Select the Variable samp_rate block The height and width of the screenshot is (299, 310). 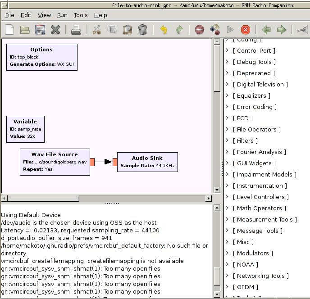point(25,129)
